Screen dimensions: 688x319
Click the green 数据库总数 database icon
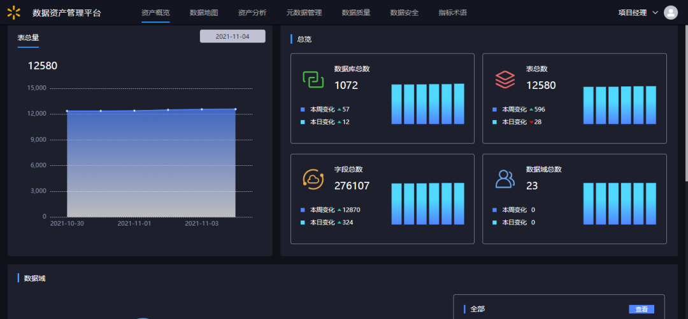tap(313, 79)
